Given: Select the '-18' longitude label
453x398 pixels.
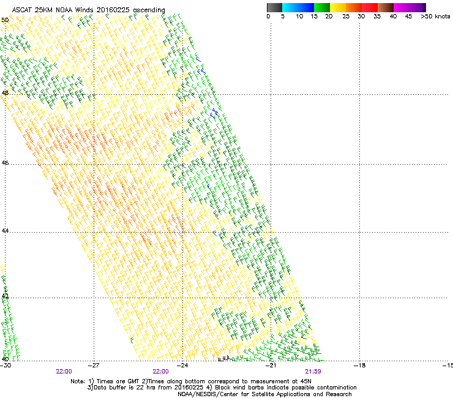Looking at the screenshot, I should [359, 366].
